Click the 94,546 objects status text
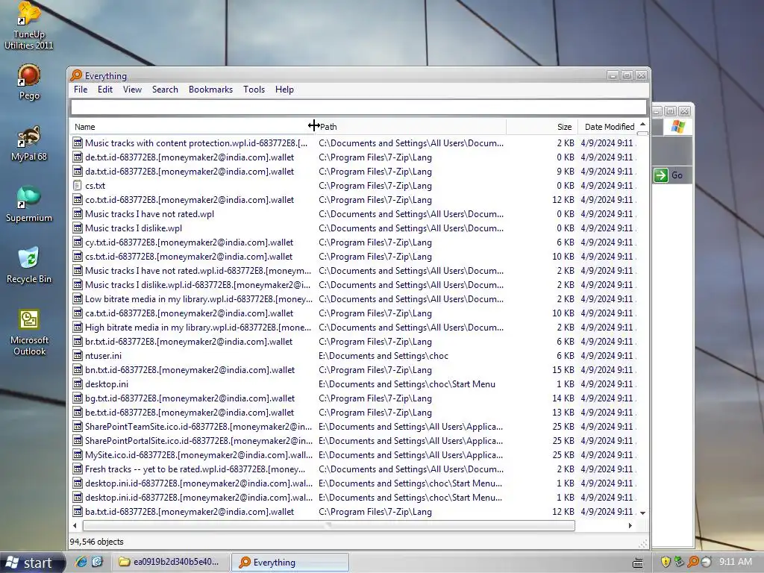 click(x=96, y=542)
